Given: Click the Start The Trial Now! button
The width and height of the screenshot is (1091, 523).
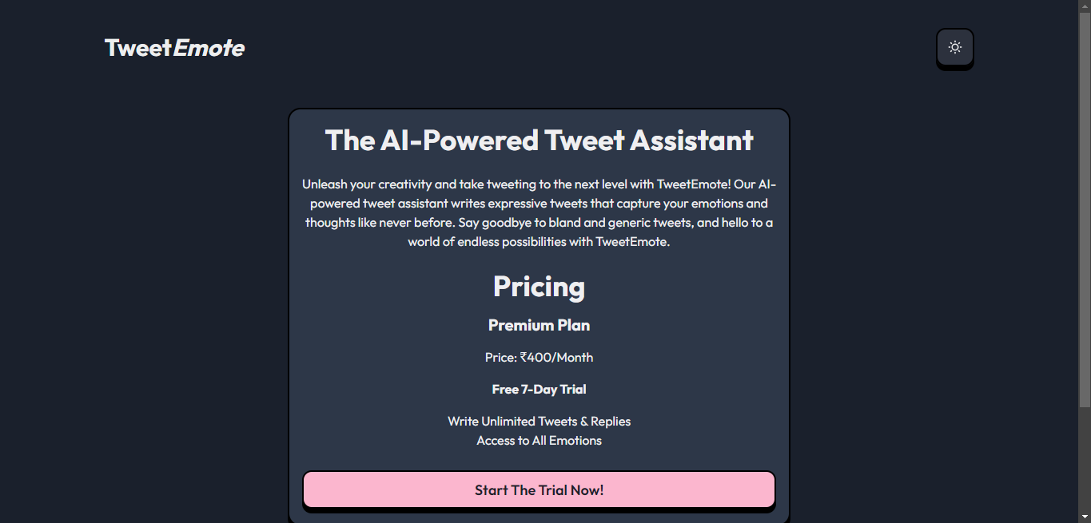Looking at the screenshot, I should pyautogui.click(x=539, y=489).
